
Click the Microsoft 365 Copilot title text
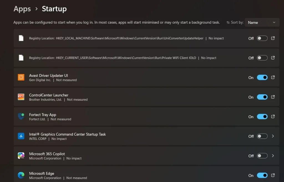47,154
